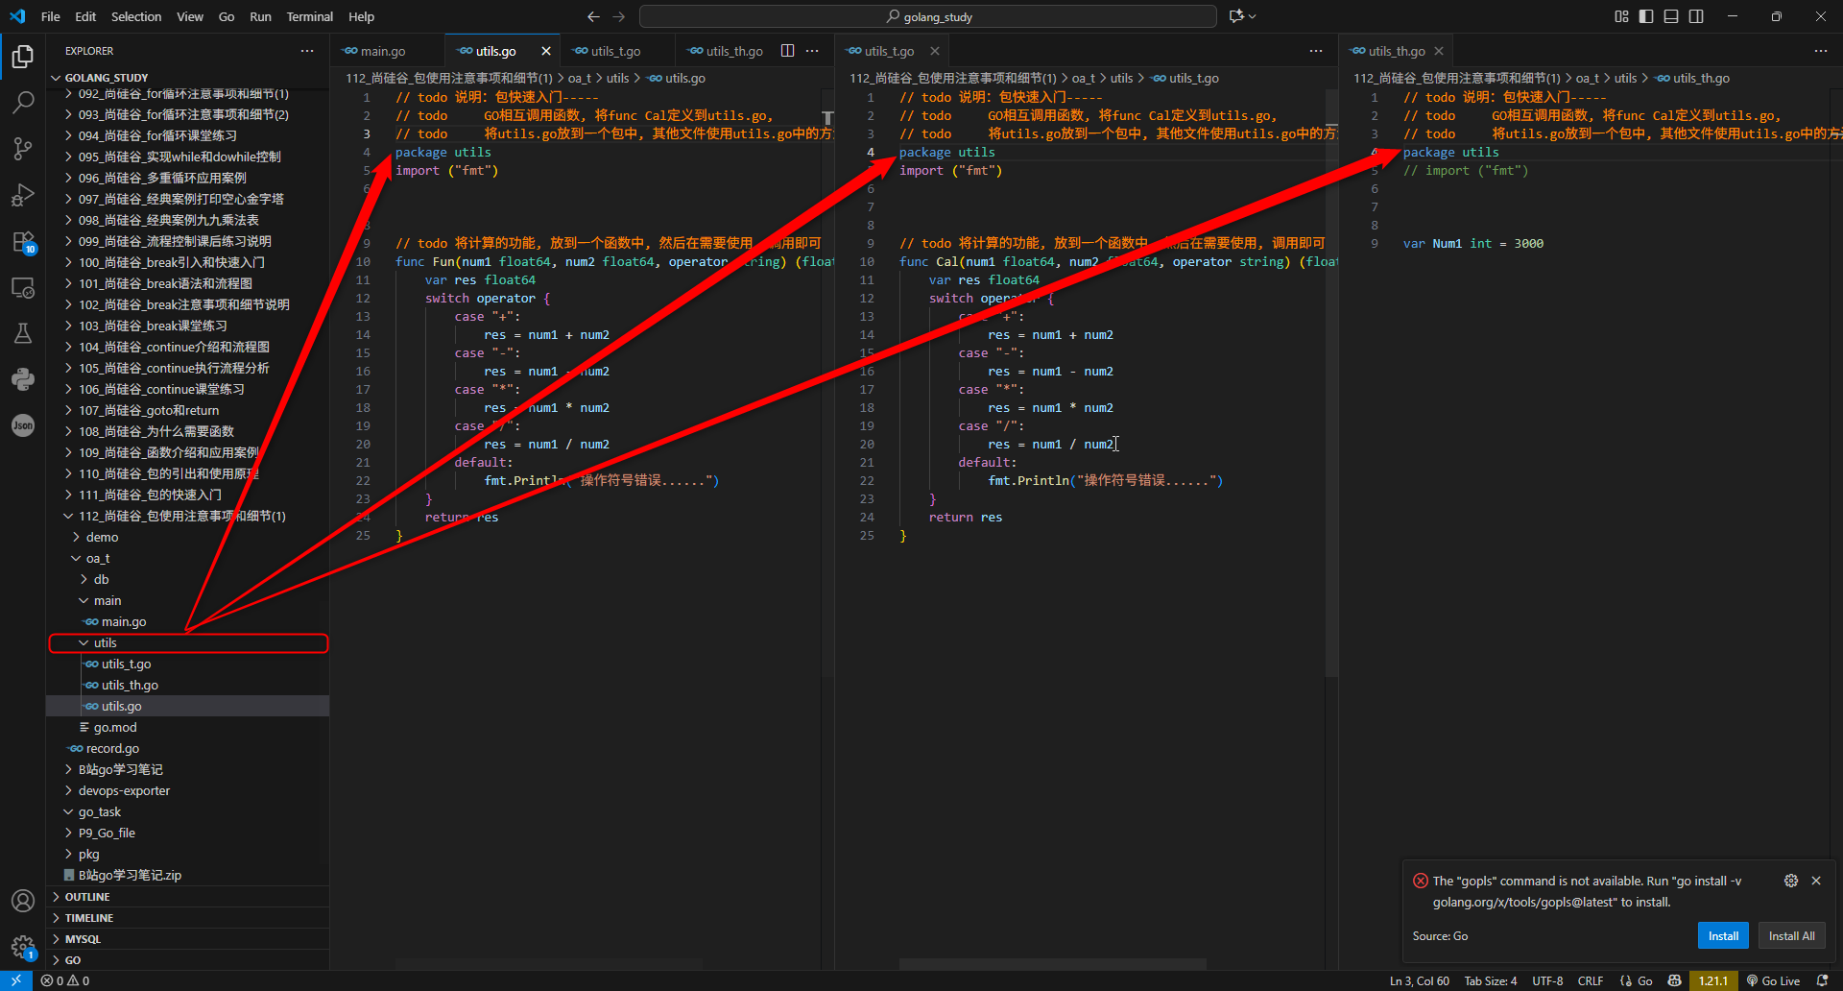This screenshot has height=991, width=1843.
Task: Click the horizontal scrollbar of utils.go editor
Action: (x=548, y=964)
